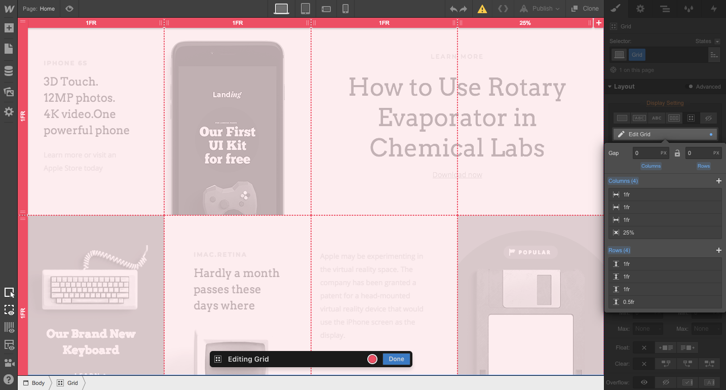Click the 25% column header on canvas
726x390 pixels.
click(525, 23)
